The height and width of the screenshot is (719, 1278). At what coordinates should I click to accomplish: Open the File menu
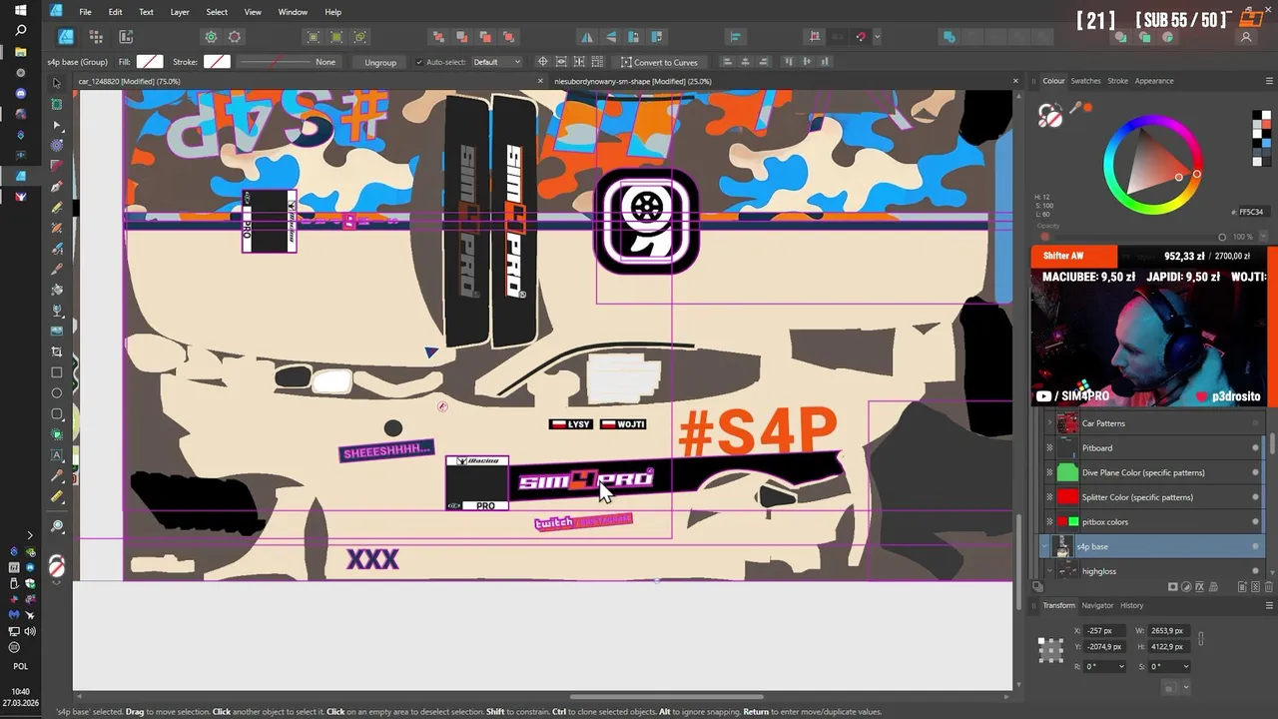pyautogui.click(x=85, y=12)
